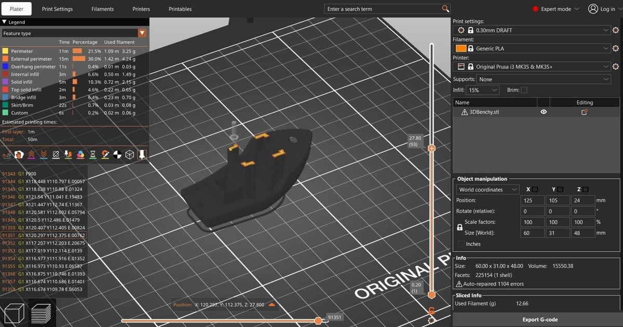Switch to 3D editor cube view

click(x=14, y=312)
